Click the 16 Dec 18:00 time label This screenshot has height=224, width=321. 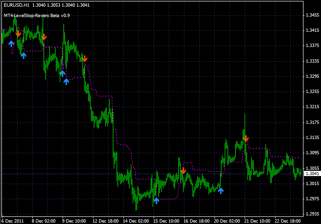point(196,221)
